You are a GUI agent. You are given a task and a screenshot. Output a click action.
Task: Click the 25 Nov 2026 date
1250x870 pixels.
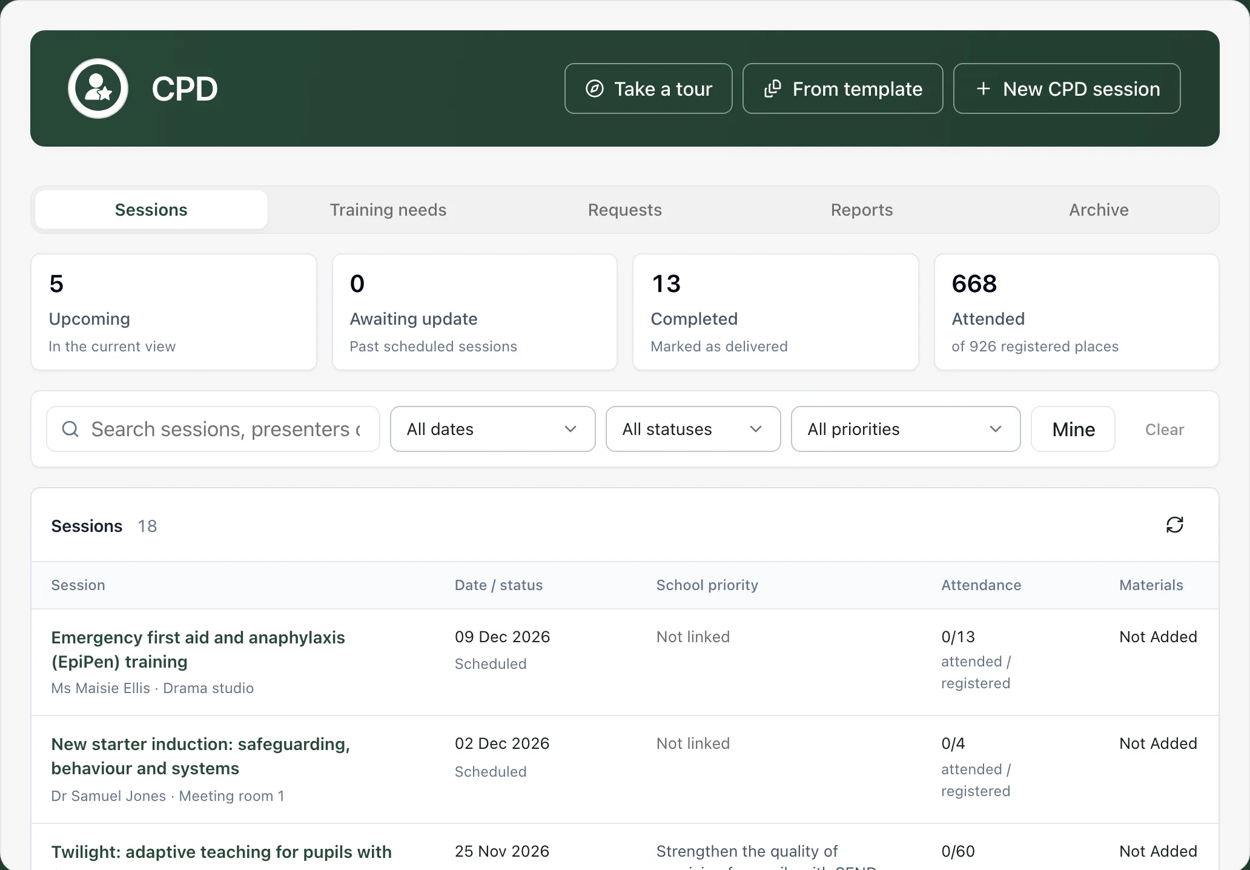pyautogui.click(x=502, y=851)
